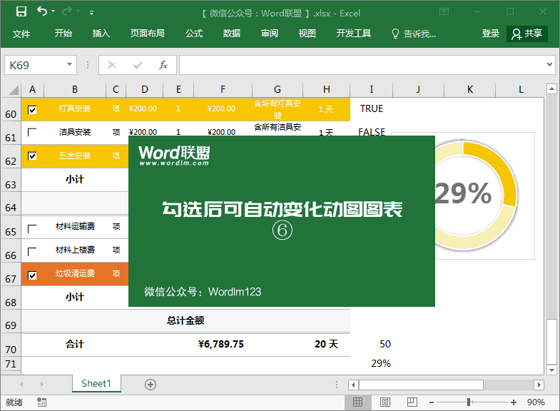The height and width of the screenshot is (411, 560).
Task: Select row 69 header
Action: 11,321
